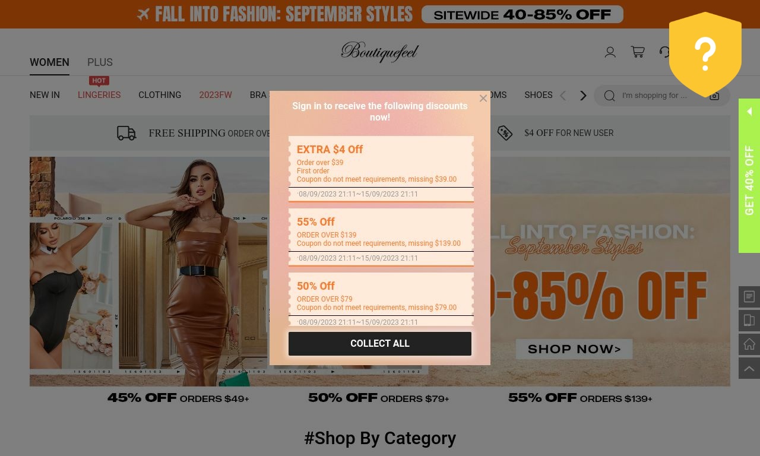
Task: Click the yellow shield question mark badge
Action: click(x=705, y=55)
